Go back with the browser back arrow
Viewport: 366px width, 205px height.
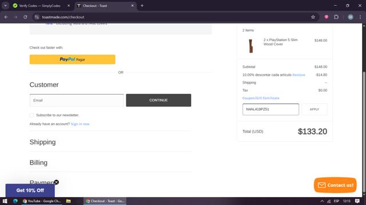6,17
